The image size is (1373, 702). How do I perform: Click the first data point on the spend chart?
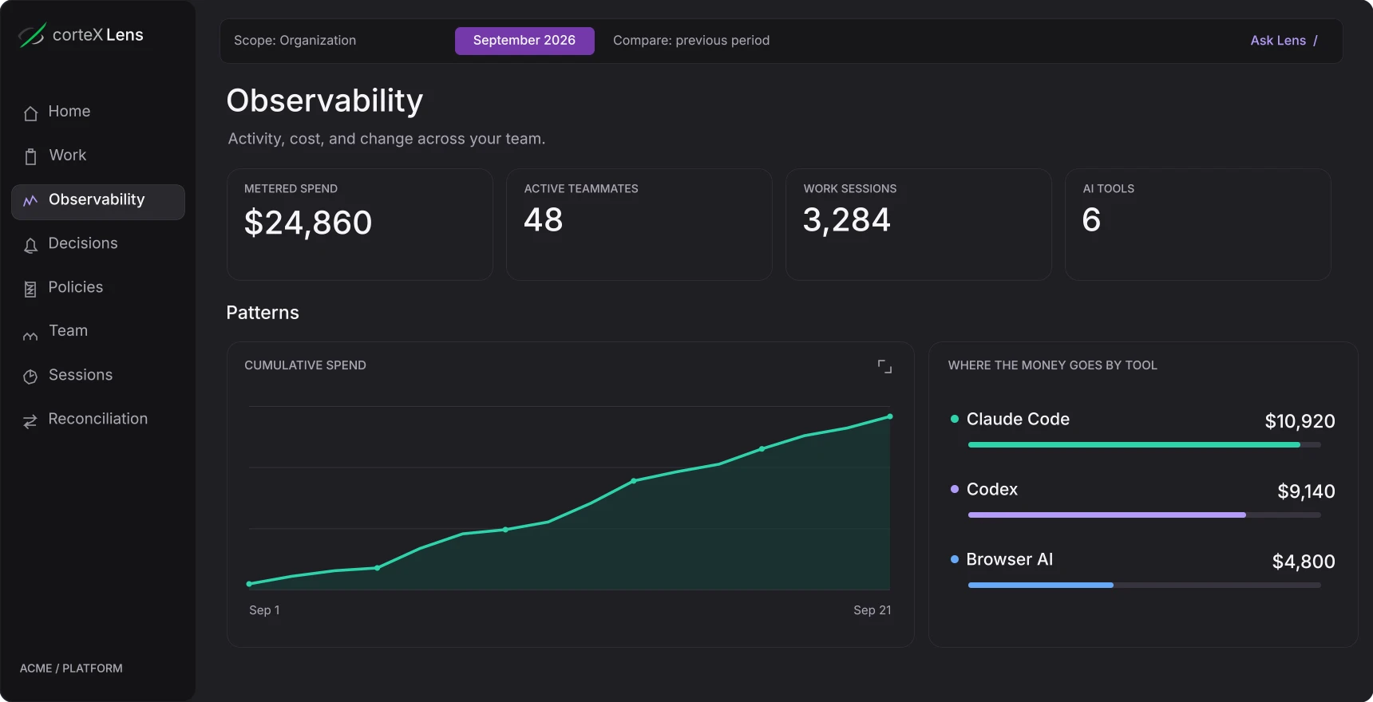click(x=249, y=584)
